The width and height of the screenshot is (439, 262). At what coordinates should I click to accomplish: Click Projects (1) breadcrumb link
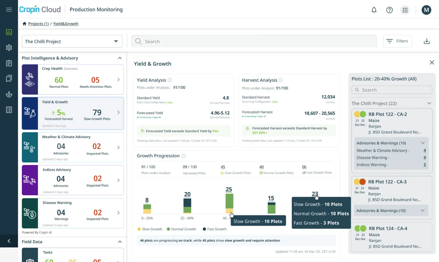38,24
